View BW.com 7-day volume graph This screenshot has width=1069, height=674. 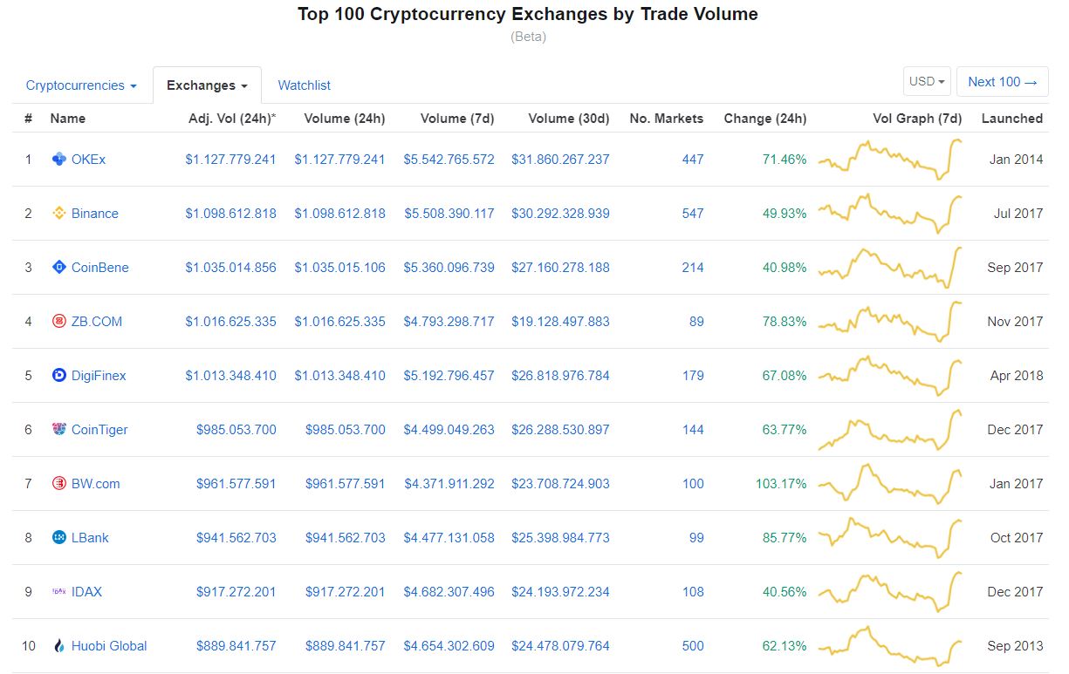[890, 484]
